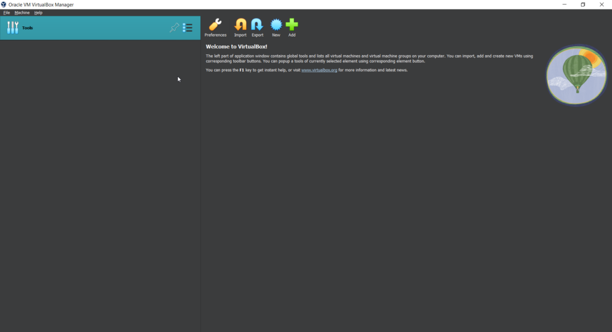Click the Welcome to VirtualBox! heading

(x=237, y=47)
